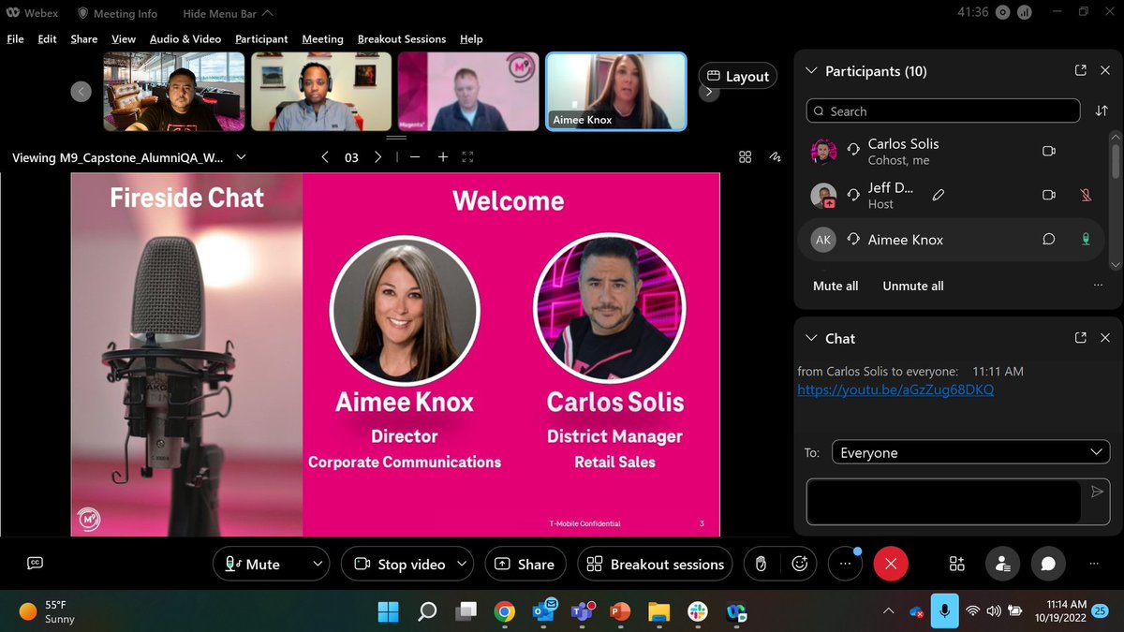Click the Unmute all button
This screenshot has height=632, width=1124.
pos(913,286)
